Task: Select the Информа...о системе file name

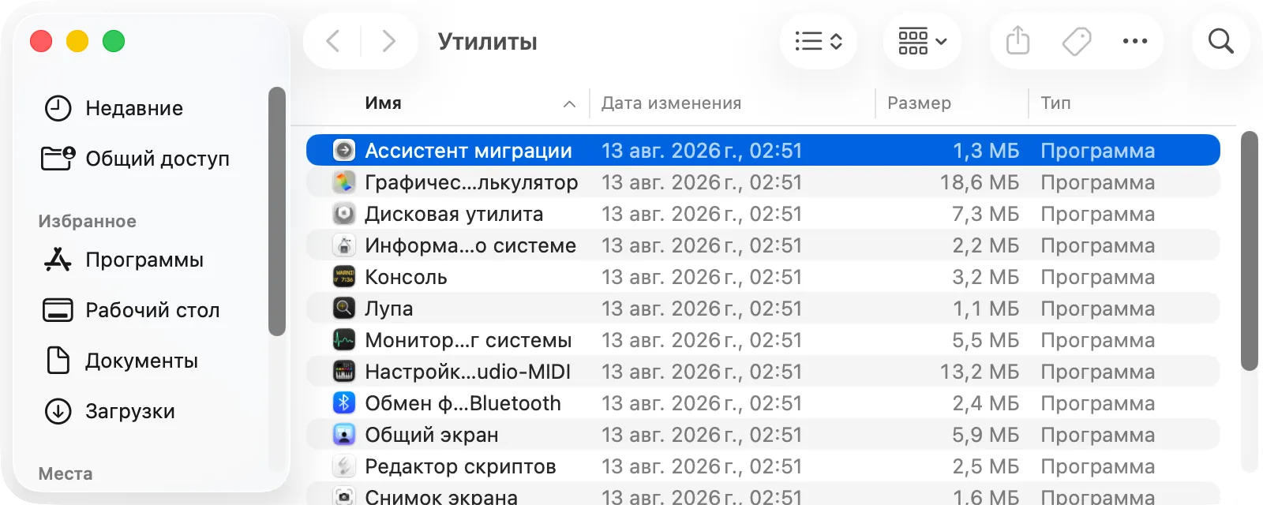Action: click(x=470, y=245)
